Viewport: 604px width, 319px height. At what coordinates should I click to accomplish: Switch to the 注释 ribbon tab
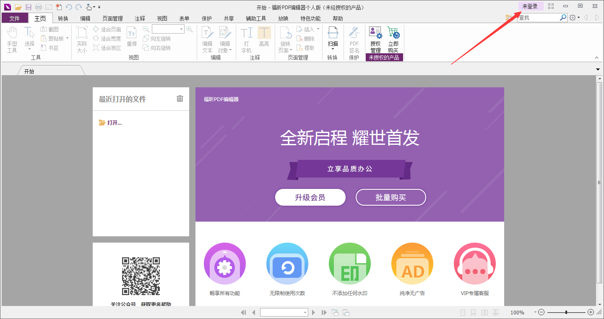tap(140, 18)
